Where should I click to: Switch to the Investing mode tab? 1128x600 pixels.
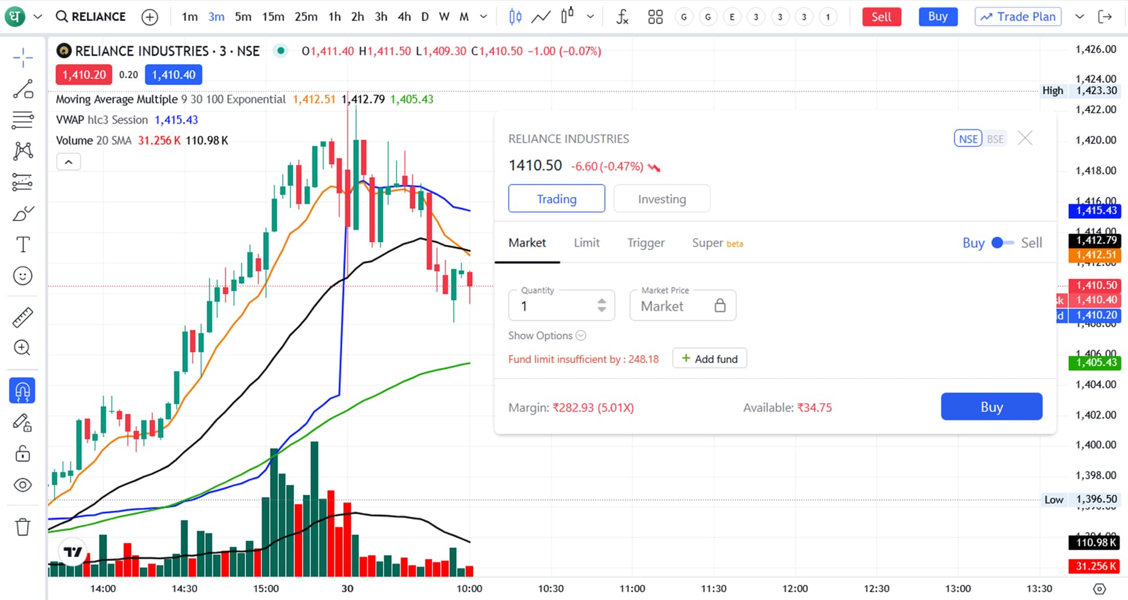coord(662,199)
